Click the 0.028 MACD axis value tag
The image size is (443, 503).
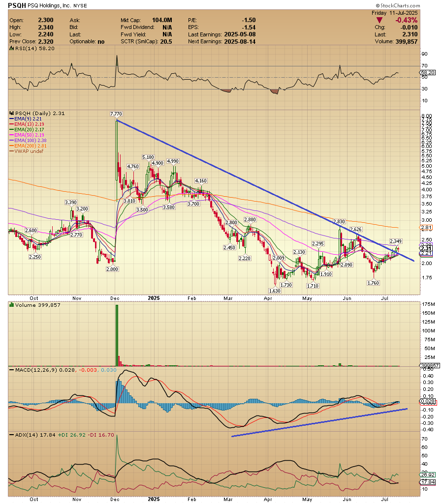[428, 401]
